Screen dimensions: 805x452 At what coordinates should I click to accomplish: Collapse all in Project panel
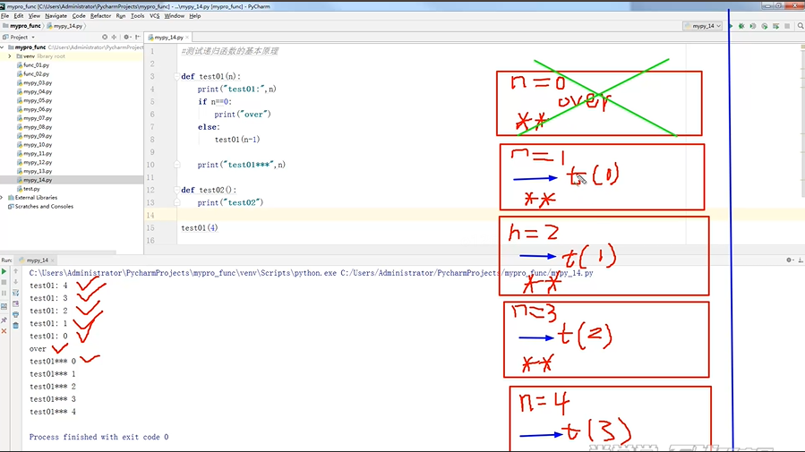[114, 37]
